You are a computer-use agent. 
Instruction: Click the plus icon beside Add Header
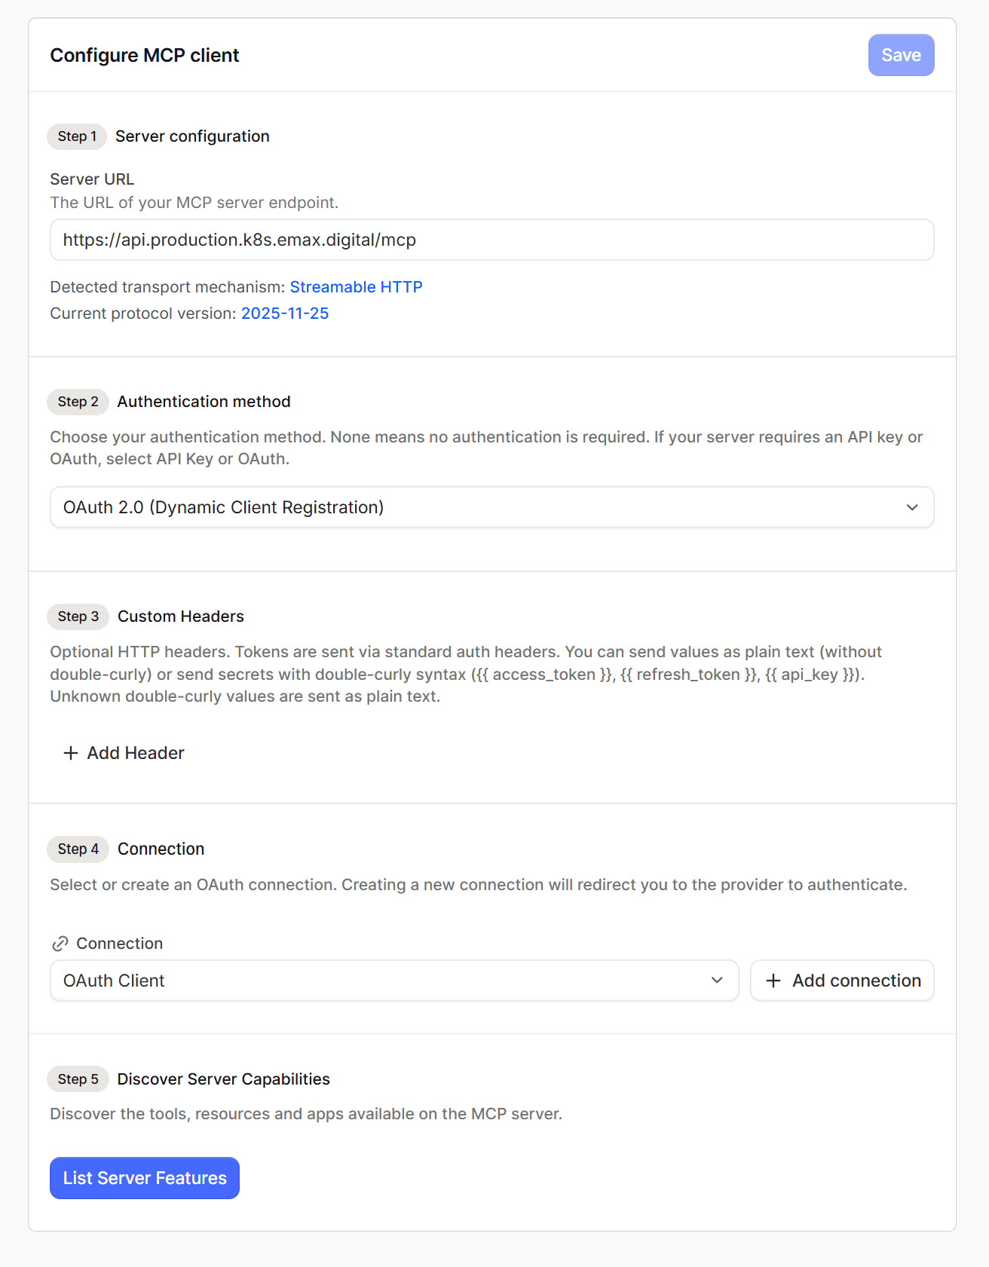[71, 753]
